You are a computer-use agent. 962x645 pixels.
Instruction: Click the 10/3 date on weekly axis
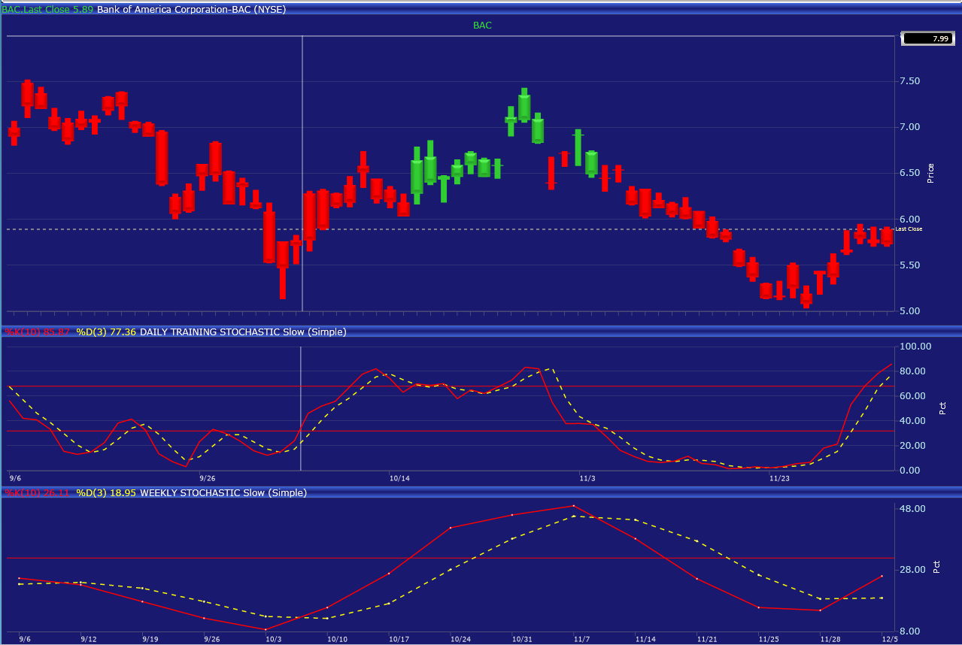274,639
